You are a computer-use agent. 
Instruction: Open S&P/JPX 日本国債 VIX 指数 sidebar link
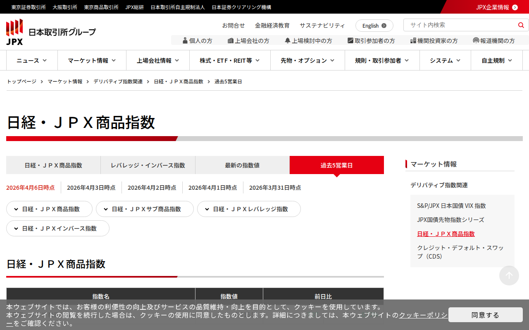[x=451, y=206]
